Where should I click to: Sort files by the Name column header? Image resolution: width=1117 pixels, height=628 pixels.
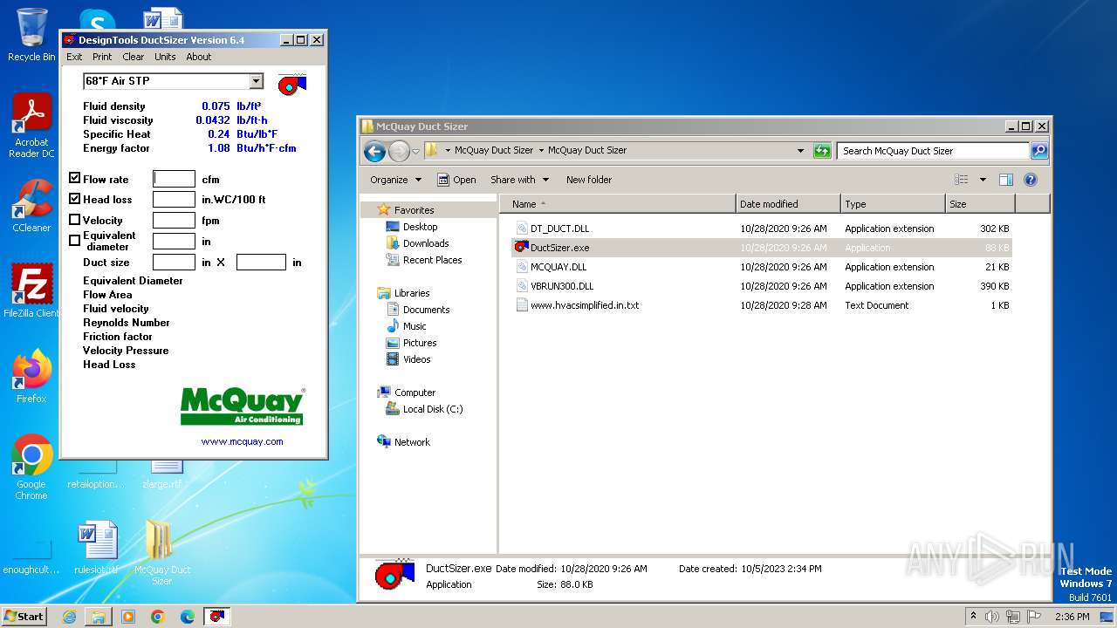[x=619, y=204]
